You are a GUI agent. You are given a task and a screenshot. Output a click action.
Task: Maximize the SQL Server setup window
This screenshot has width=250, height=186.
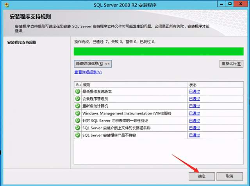[230, 4]
